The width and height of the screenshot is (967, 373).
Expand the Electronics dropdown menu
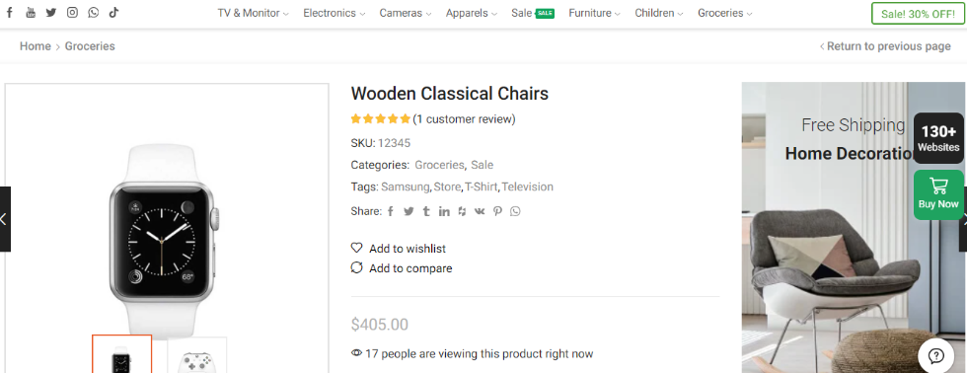click(335, 13)
